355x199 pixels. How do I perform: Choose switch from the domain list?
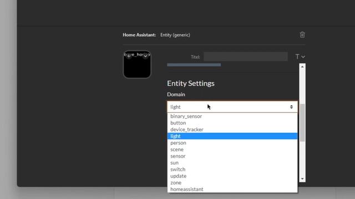[232, 170]
